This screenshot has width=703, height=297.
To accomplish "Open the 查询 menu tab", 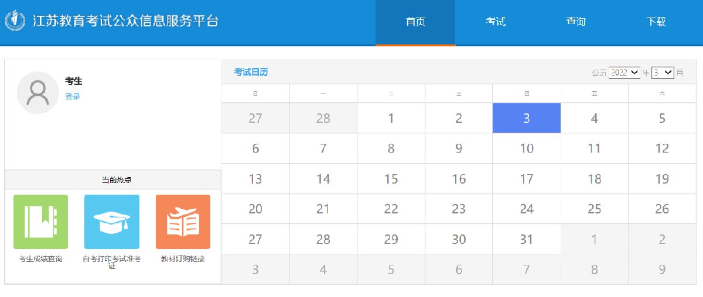I will click(x=576, y=22).
